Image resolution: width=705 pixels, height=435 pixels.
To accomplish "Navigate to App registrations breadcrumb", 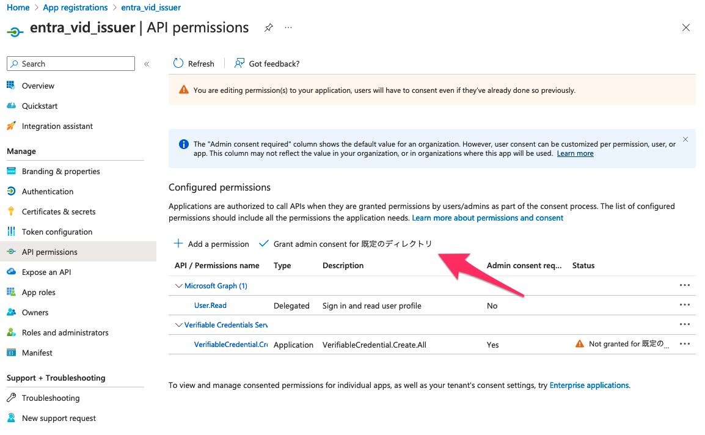I will 75,7.
